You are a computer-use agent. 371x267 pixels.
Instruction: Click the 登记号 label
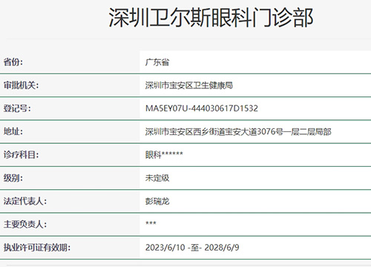point(17,108)
